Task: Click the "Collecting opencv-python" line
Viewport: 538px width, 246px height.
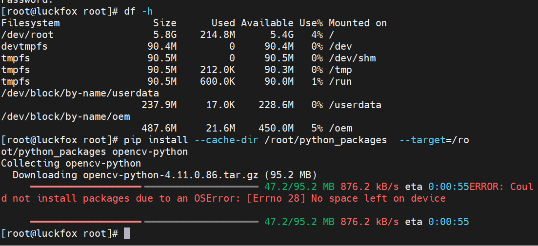Action: pos(71,163)
